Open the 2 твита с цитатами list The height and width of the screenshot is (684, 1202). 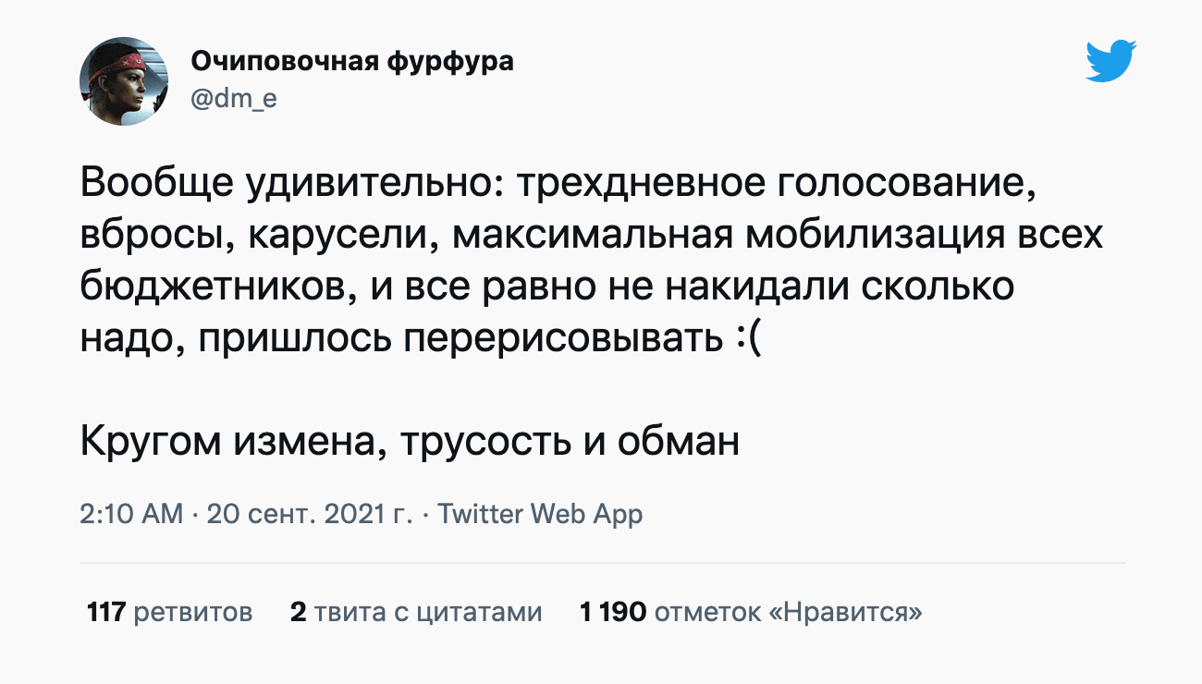point(415,612)
